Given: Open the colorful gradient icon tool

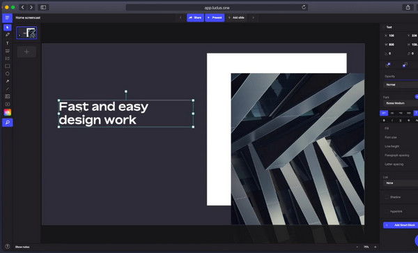Looking at the screenshot, I should tap(8, 112).
